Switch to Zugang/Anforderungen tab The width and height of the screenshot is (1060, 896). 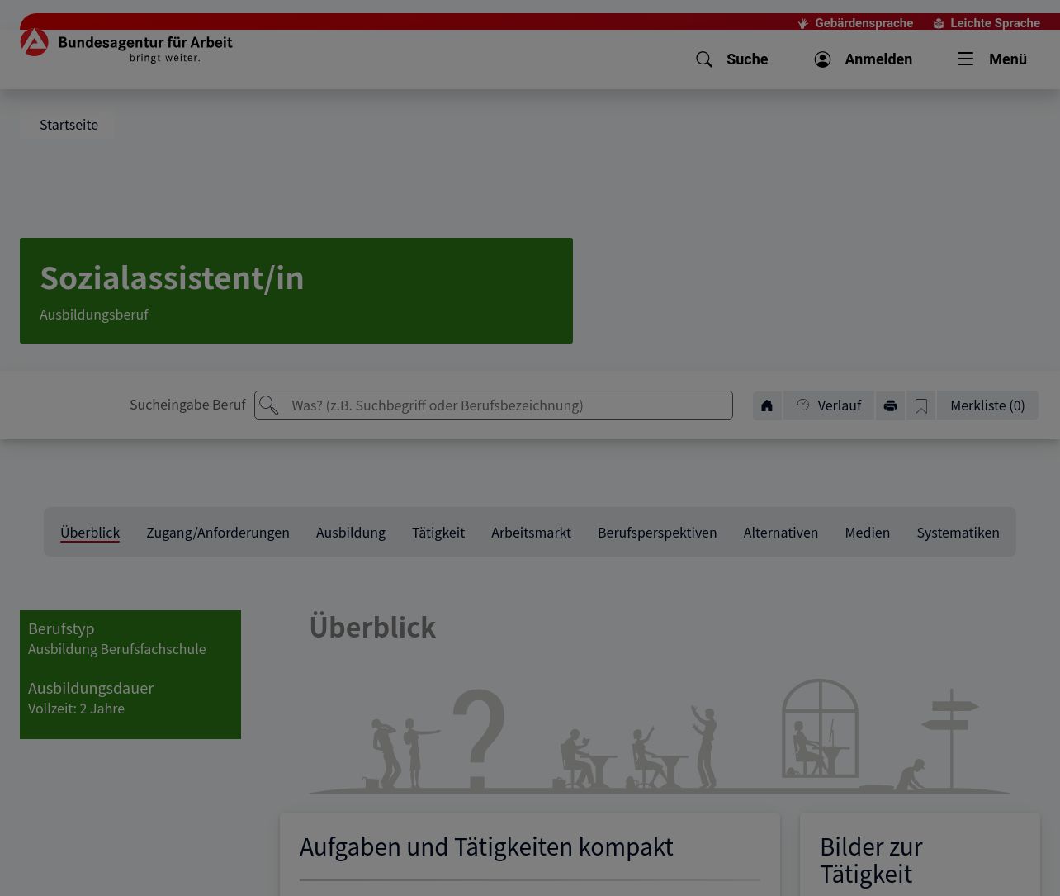218,533
